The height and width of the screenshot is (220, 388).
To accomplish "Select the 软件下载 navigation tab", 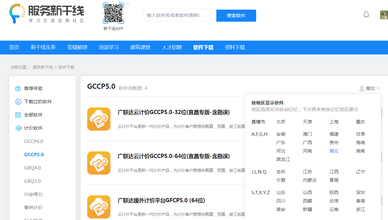I will (203, 47).
